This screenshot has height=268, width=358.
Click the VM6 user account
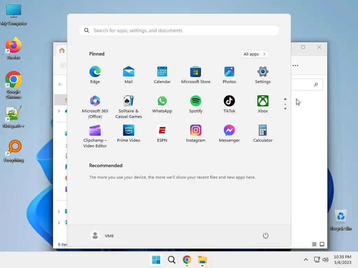coord(102,236)
